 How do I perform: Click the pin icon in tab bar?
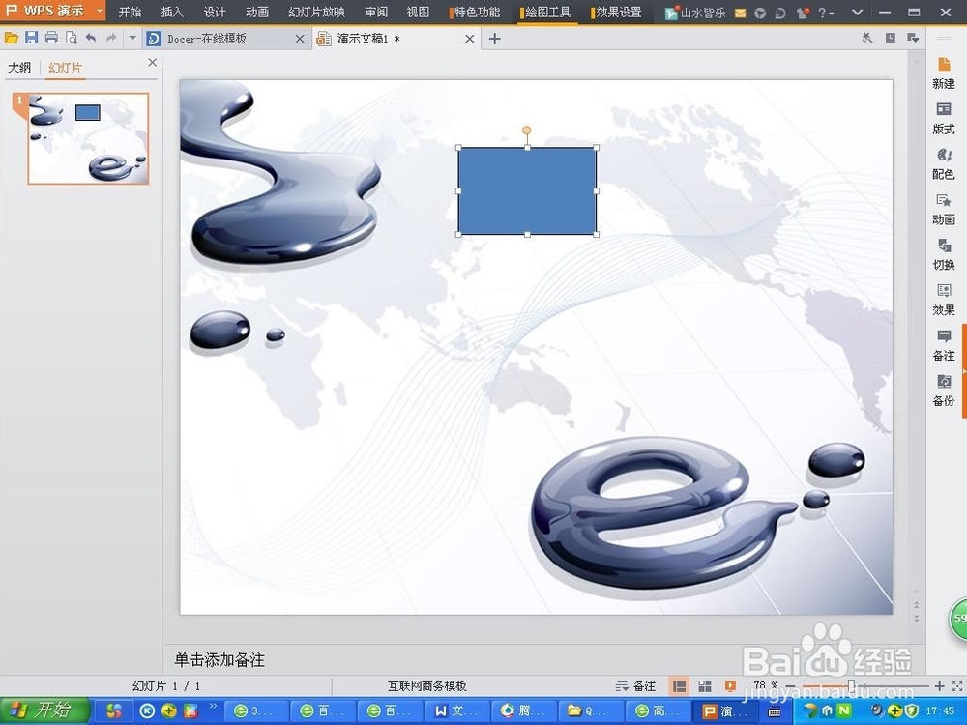point(867,39)
